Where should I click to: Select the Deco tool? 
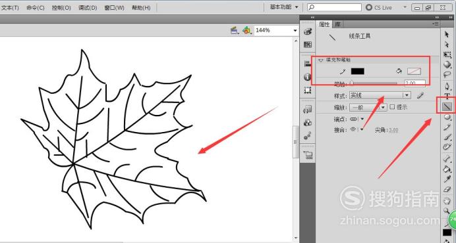pyautogui.click(x=447, y=146)
